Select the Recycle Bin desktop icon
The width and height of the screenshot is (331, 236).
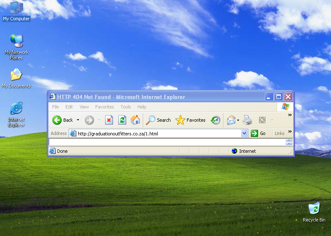coord(314,212)
